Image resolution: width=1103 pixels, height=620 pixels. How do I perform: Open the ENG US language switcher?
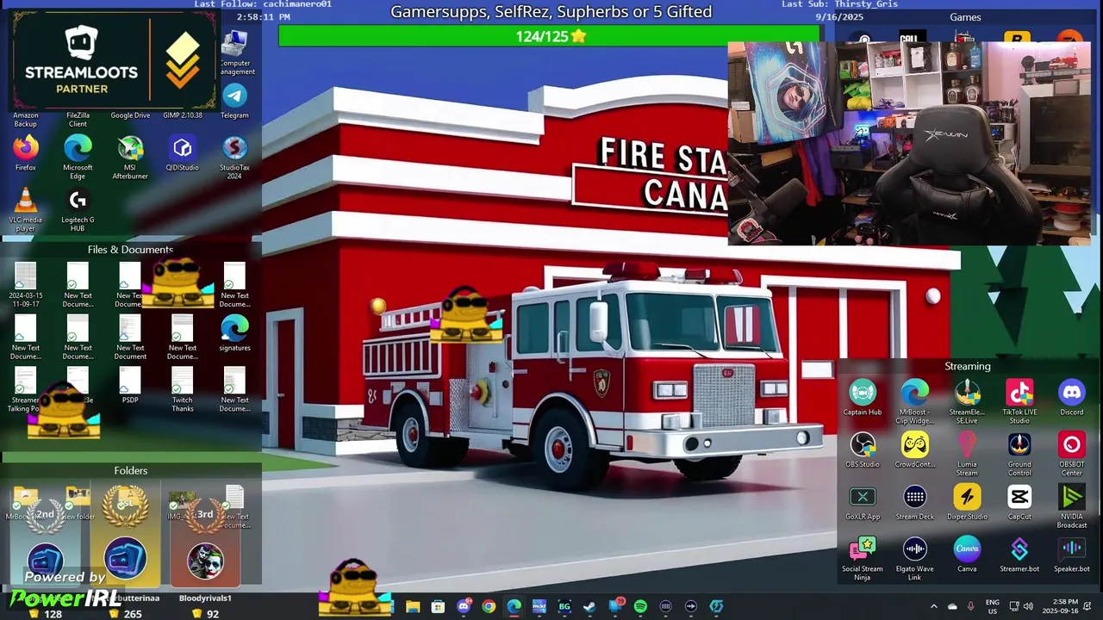pos(993,606)
